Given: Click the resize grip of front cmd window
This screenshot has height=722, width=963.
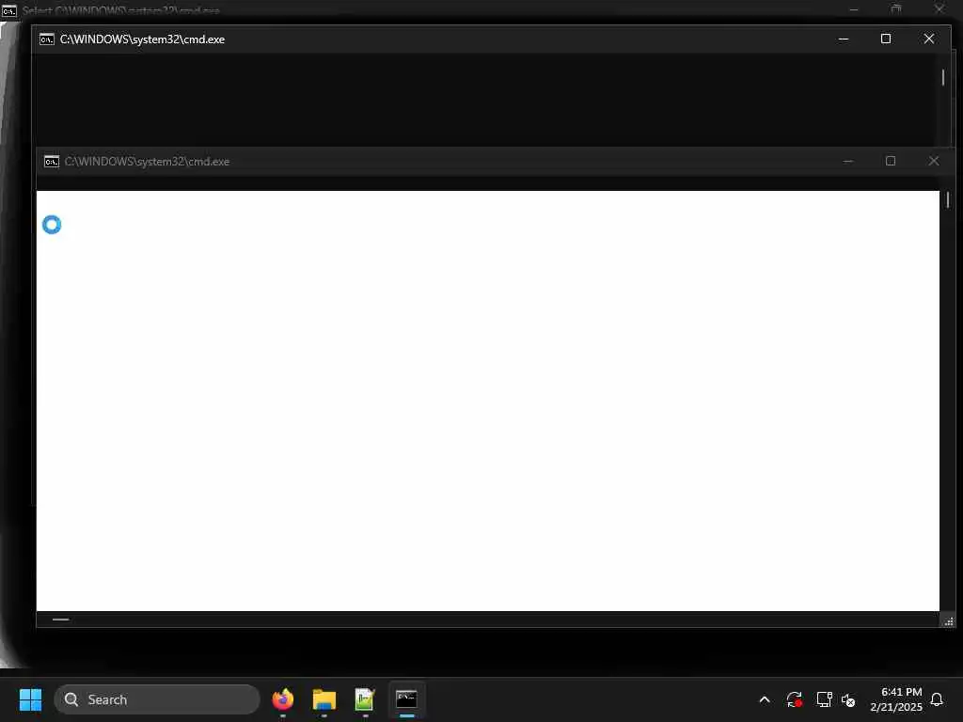Looking at the screenshot, I should [x=948, y=620].
